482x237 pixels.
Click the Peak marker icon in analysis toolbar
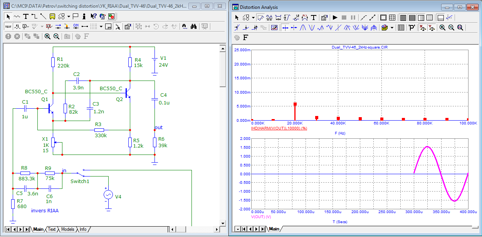coord(303,28)
